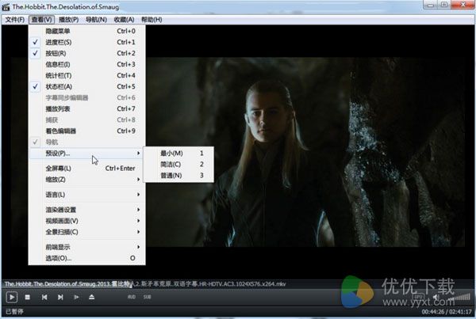Mute audio with the speaker icon
This screenshot has width=476, height=319.
point(436,298)
